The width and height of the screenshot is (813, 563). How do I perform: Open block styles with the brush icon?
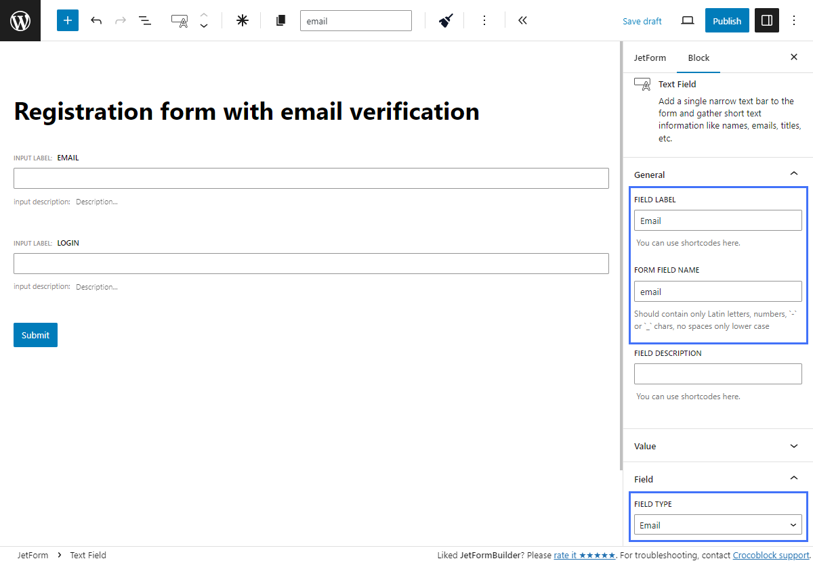point(445,20)
